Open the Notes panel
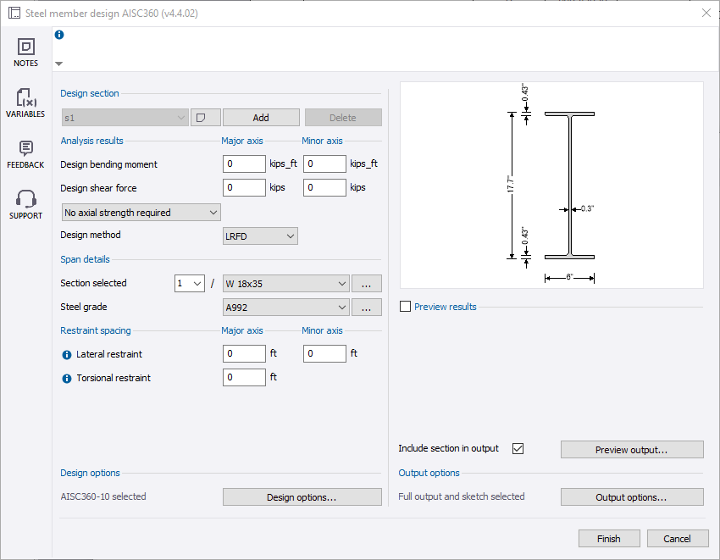Viewport: 720px width, 560px height. tap(25, 53)
